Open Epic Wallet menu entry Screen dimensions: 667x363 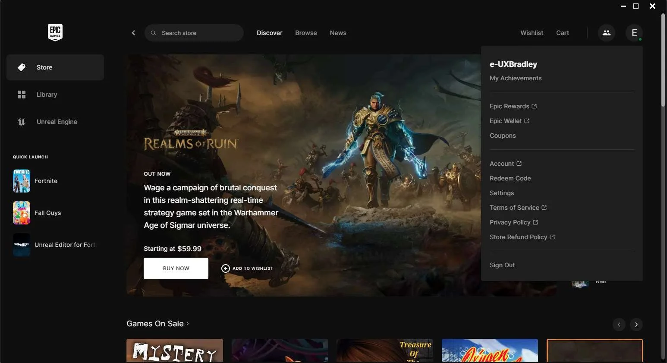(x=510, y=121)
